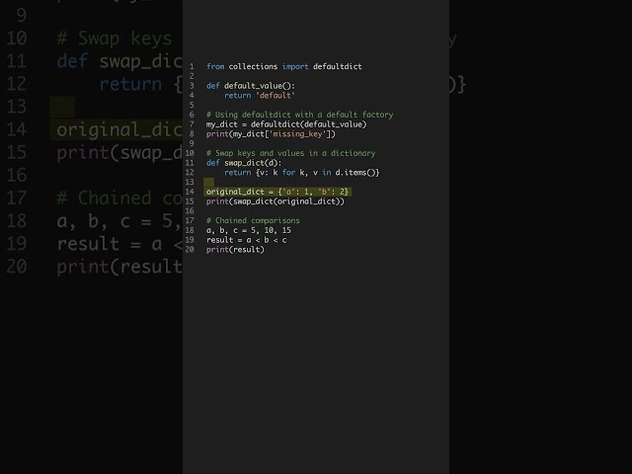Click the dictionary comprehension return line

click(x=302, y=173)
